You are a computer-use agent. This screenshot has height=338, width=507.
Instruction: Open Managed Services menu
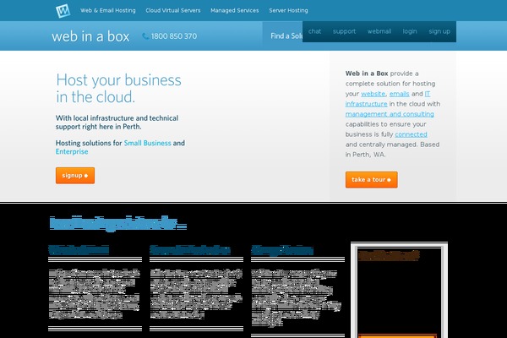coord(234,10)
